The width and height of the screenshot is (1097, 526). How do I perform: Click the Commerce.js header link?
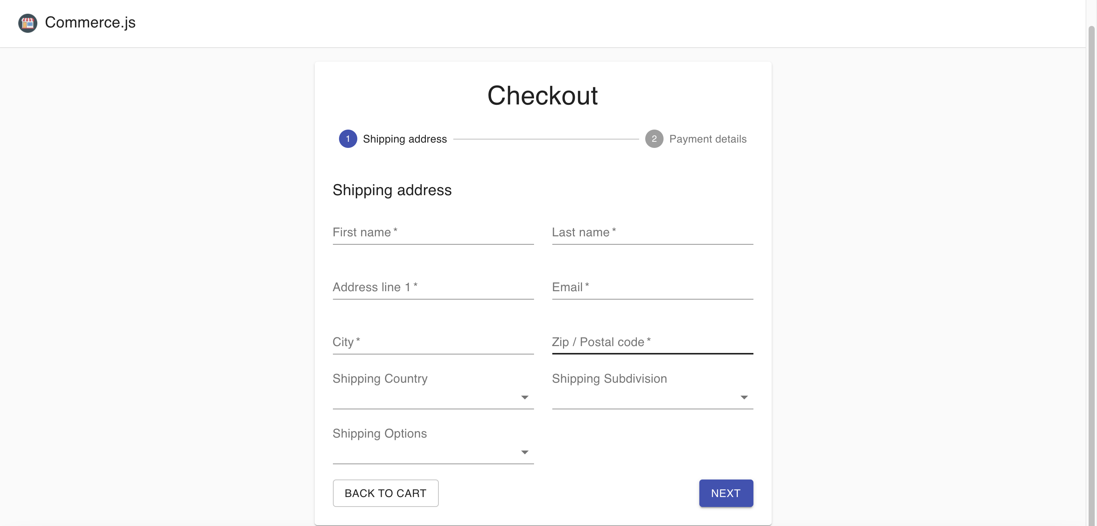click(90, 22)
